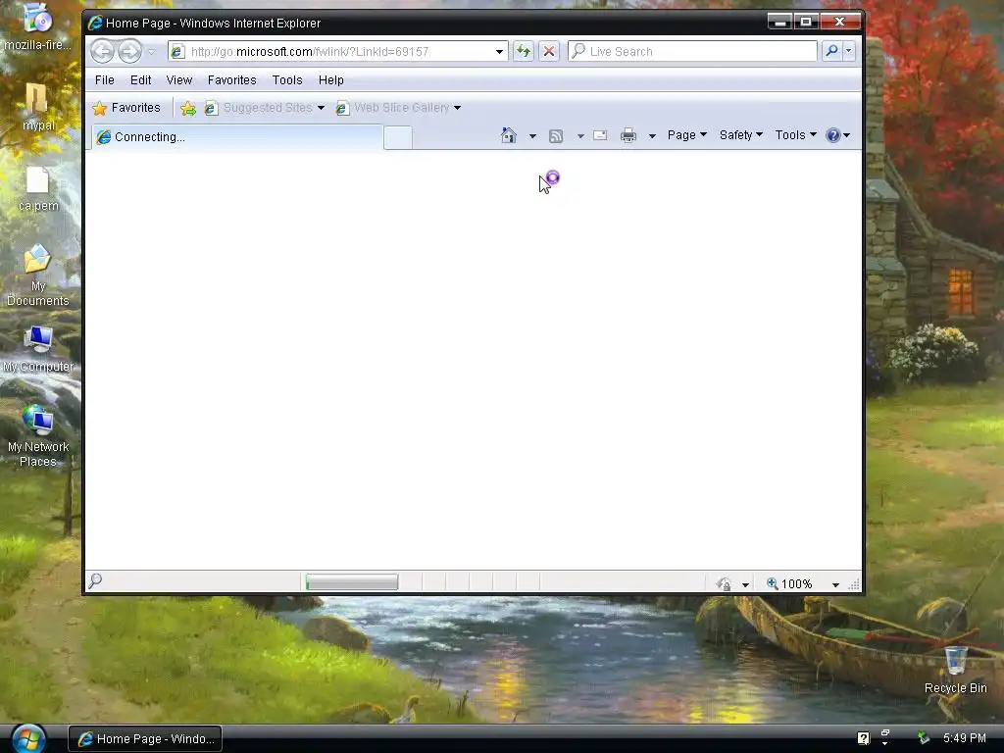Viewport: 1004px width, 753px height.
Task: Click the green Refresh arrows button
Action: pyautogui.click(x=524, y=51)
